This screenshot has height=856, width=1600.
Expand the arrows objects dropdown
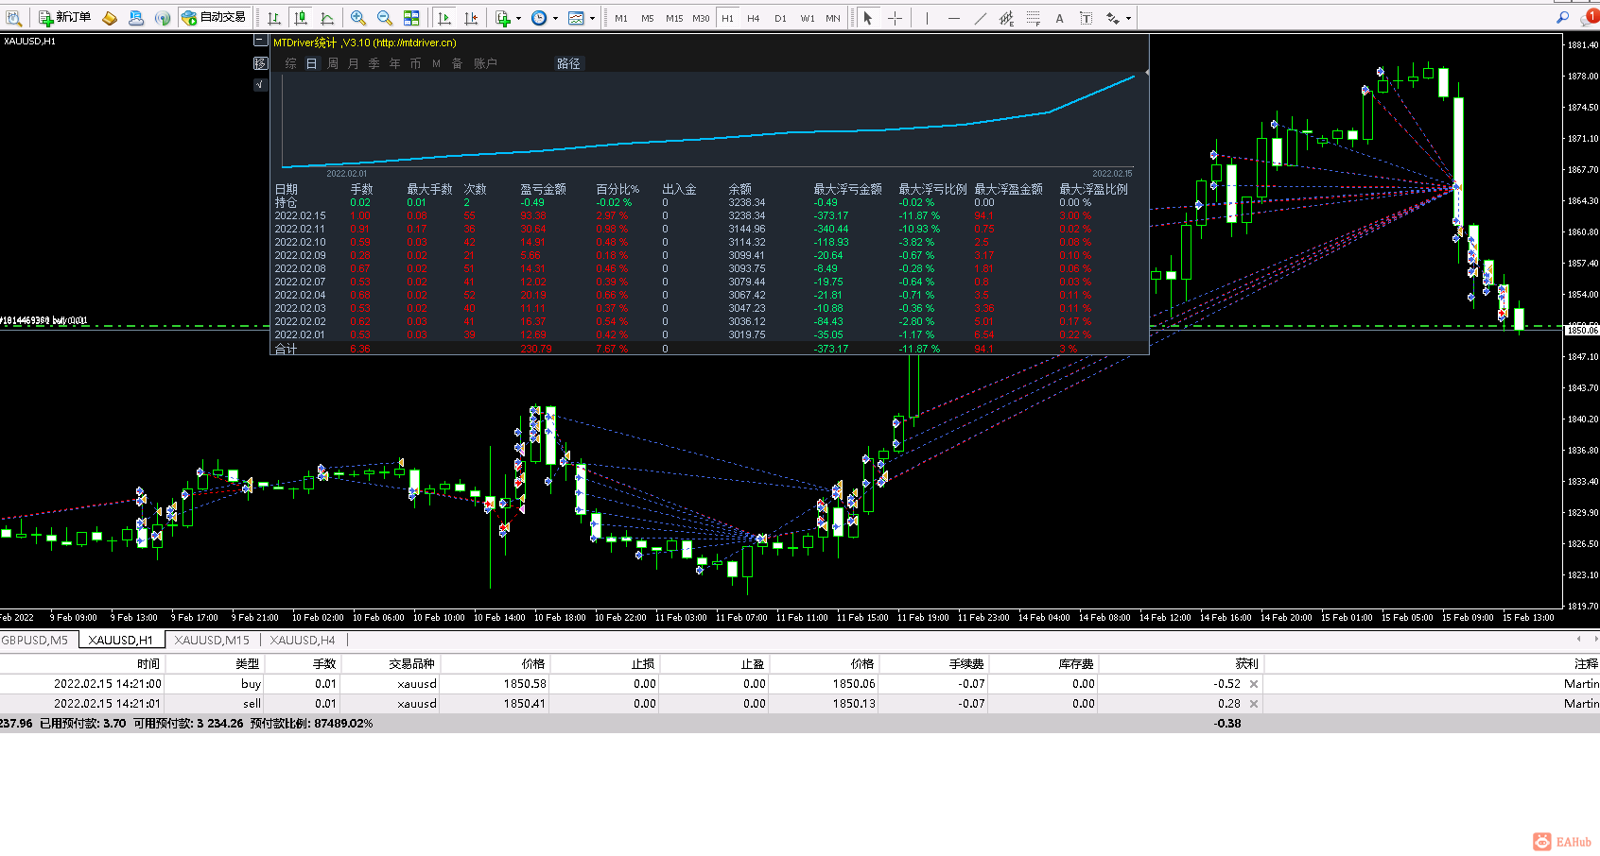tap(1128, 18)
